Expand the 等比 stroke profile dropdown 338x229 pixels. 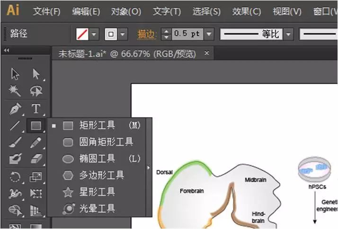[x=288, y=34]
